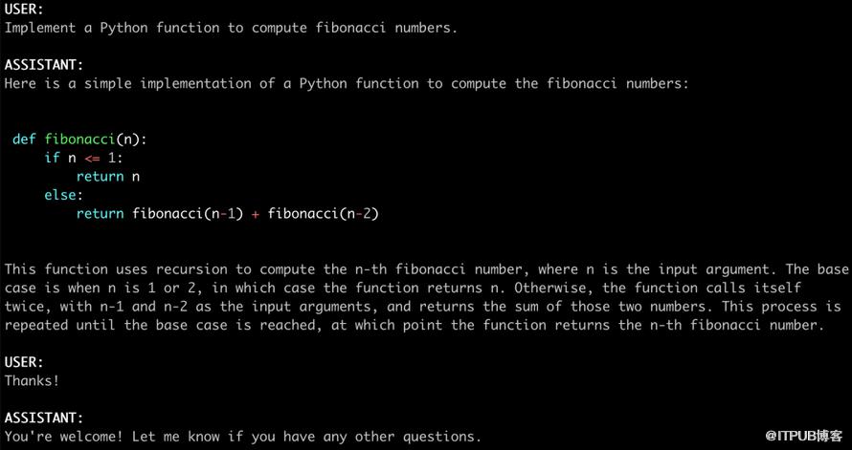Click the line starting "repeated until the base"
This screenshot has height=450, width=852.
414,325
